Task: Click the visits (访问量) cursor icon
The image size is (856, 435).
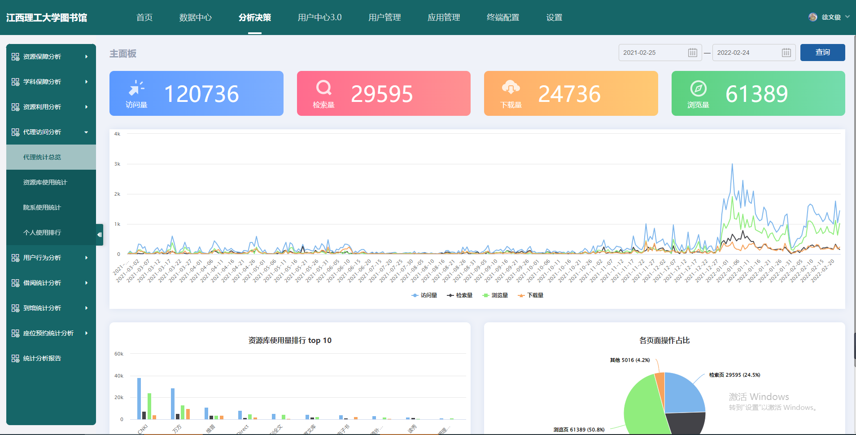Action: coord(136,88)
